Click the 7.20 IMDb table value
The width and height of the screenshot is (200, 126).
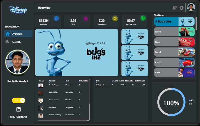pyautogui.click(x=123, y=85)
